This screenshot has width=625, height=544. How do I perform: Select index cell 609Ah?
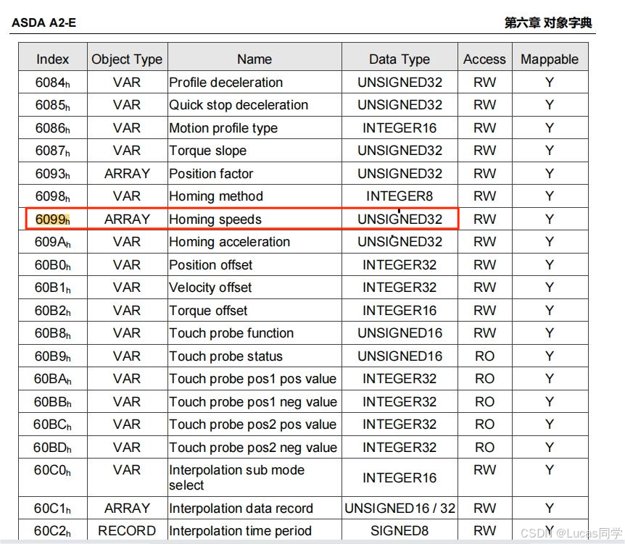point(53,242)
